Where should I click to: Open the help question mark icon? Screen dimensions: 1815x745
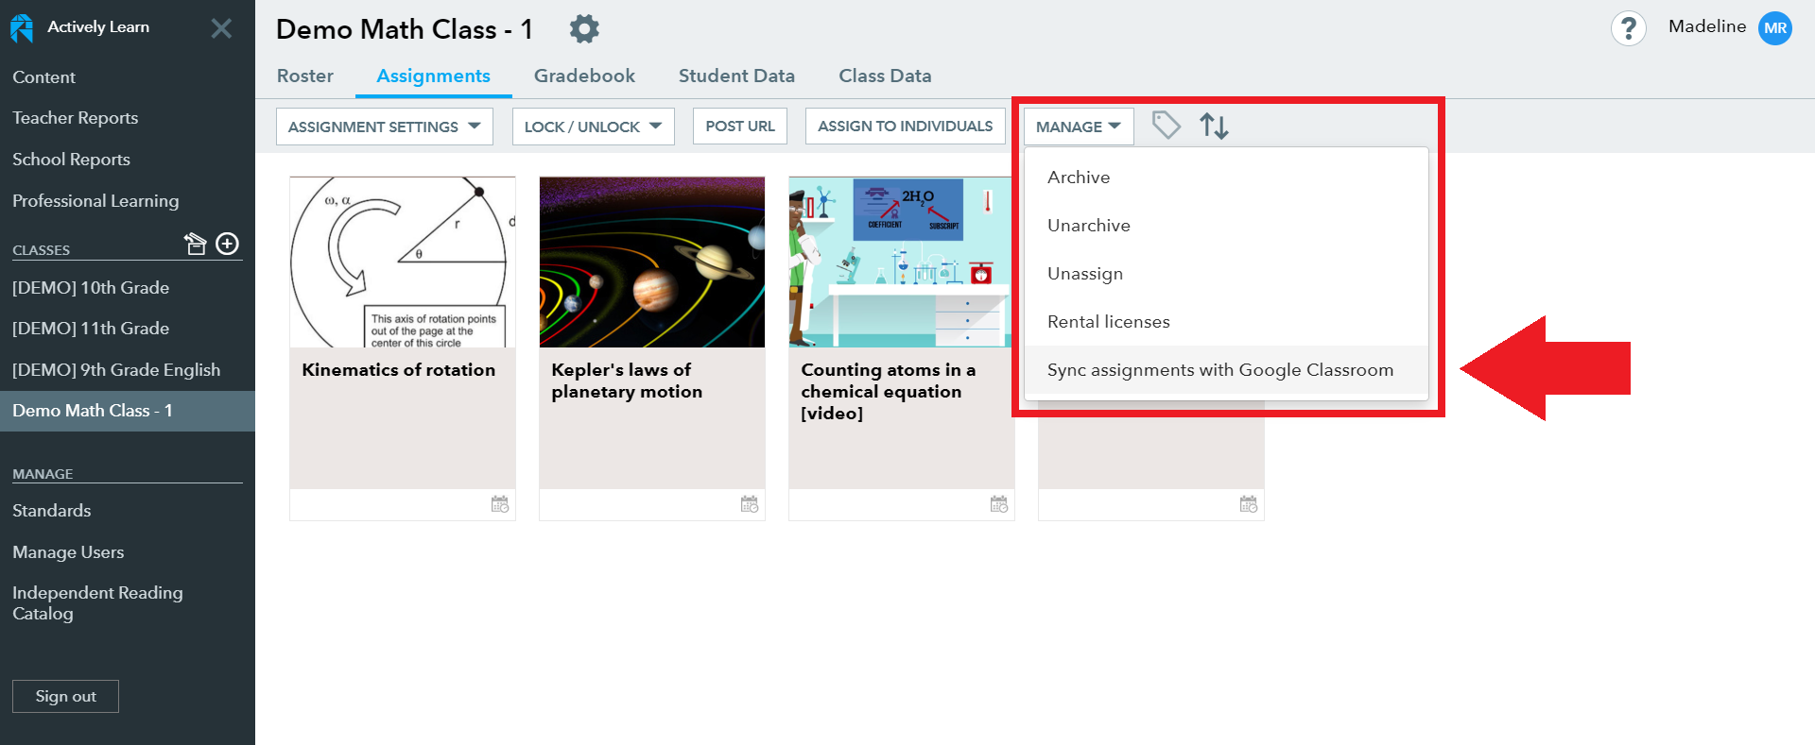1628,28
